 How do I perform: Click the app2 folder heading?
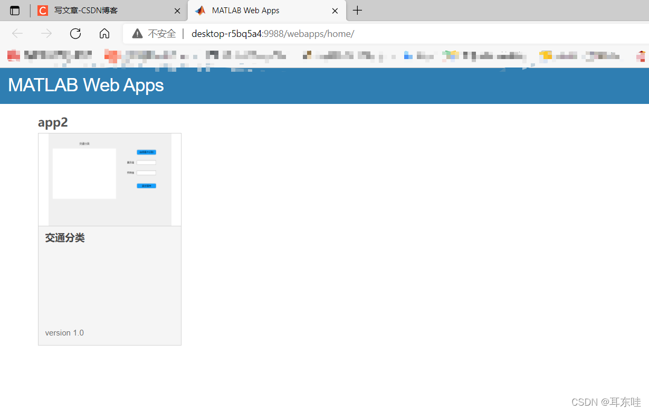[x=53, y=122]
